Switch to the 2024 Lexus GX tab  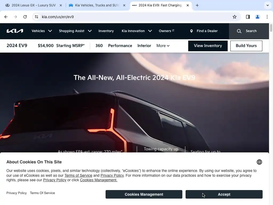pos(34,5)
